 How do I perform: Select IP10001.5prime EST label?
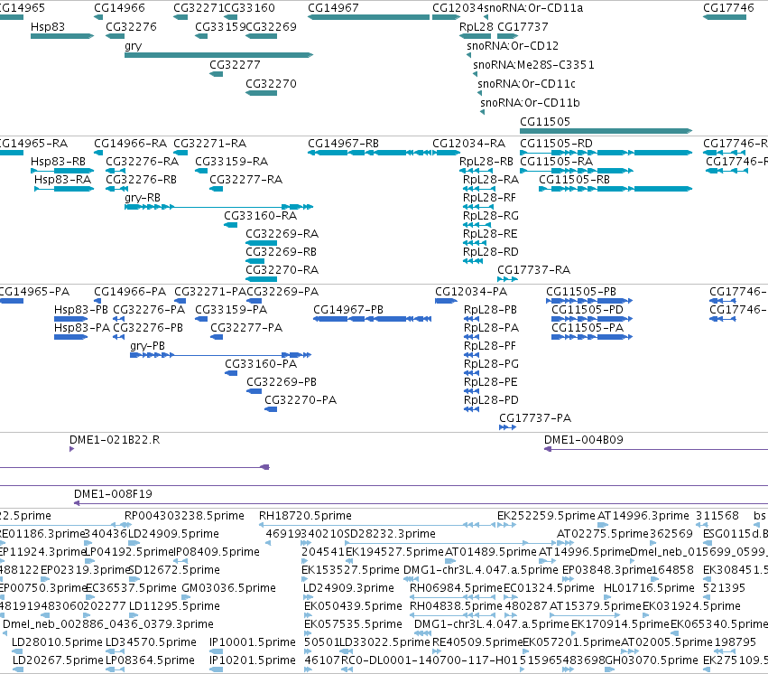click(x=253, y=642)
